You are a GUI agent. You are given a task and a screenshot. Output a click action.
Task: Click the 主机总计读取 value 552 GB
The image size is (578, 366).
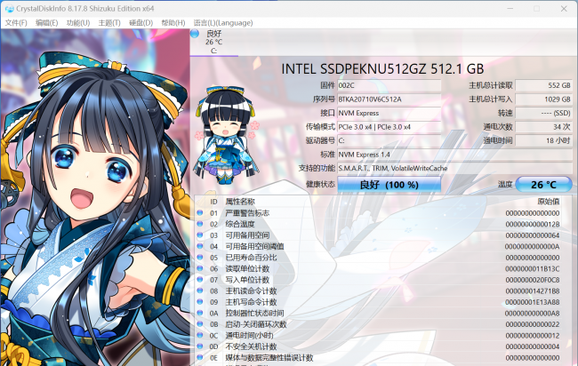(x=543, y=85)
